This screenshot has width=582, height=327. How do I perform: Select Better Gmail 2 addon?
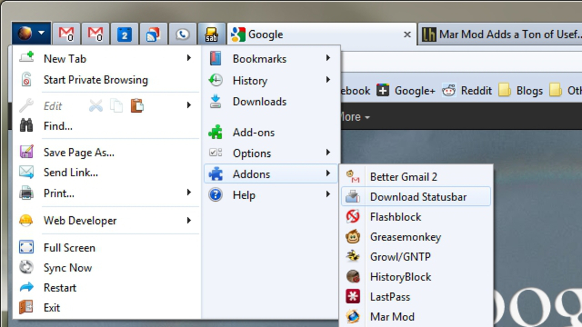[416, 177]
